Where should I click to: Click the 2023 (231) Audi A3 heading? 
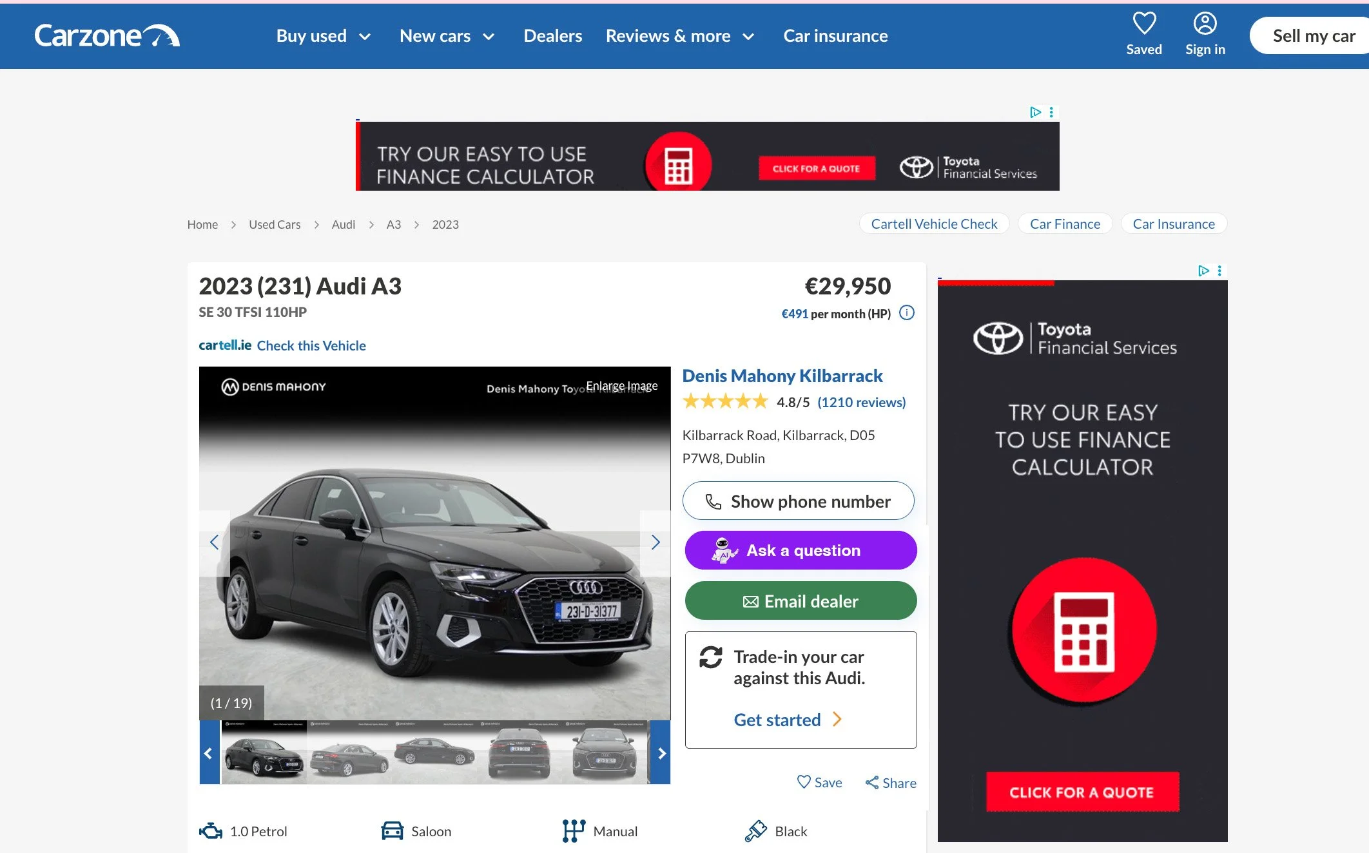pyautogui.click(x=300, y=286)
